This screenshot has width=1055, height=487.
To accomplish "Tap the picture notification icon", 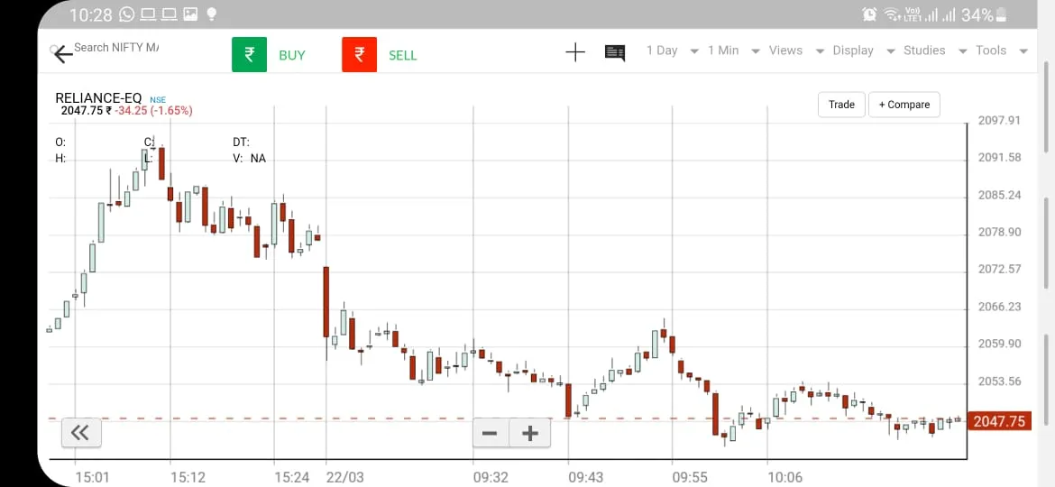I will (190, 14).
